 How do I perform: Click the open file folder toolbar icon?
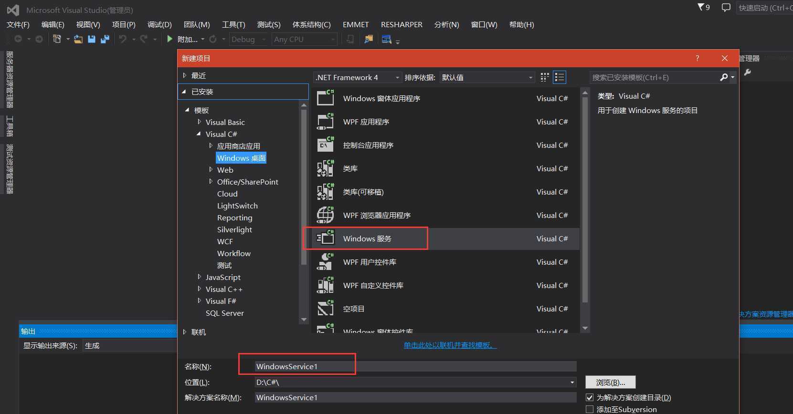click(78, 39)
